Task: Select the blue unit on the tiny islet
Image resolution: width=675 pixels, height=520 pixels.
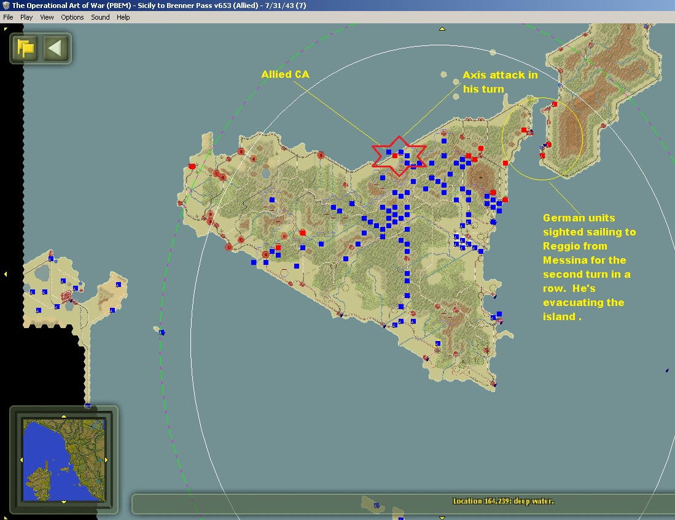Action: pyautogui.click(x=162, y=332)
